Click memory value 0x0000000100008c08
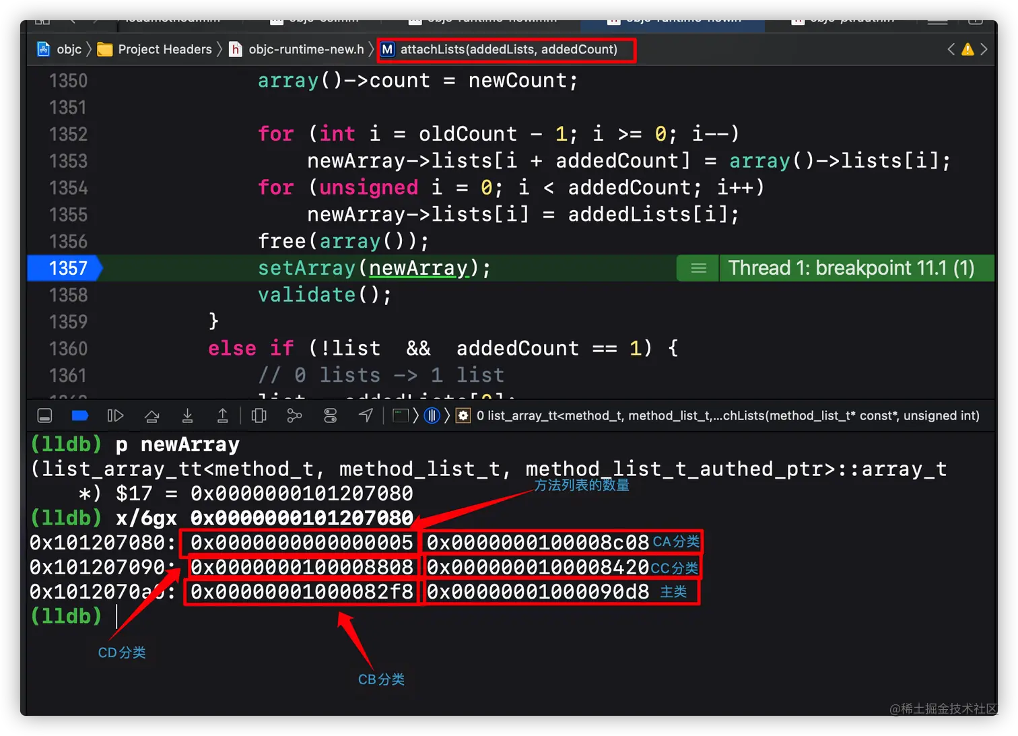The height and width of the screenshot is (736, 1018). [538, 543]
